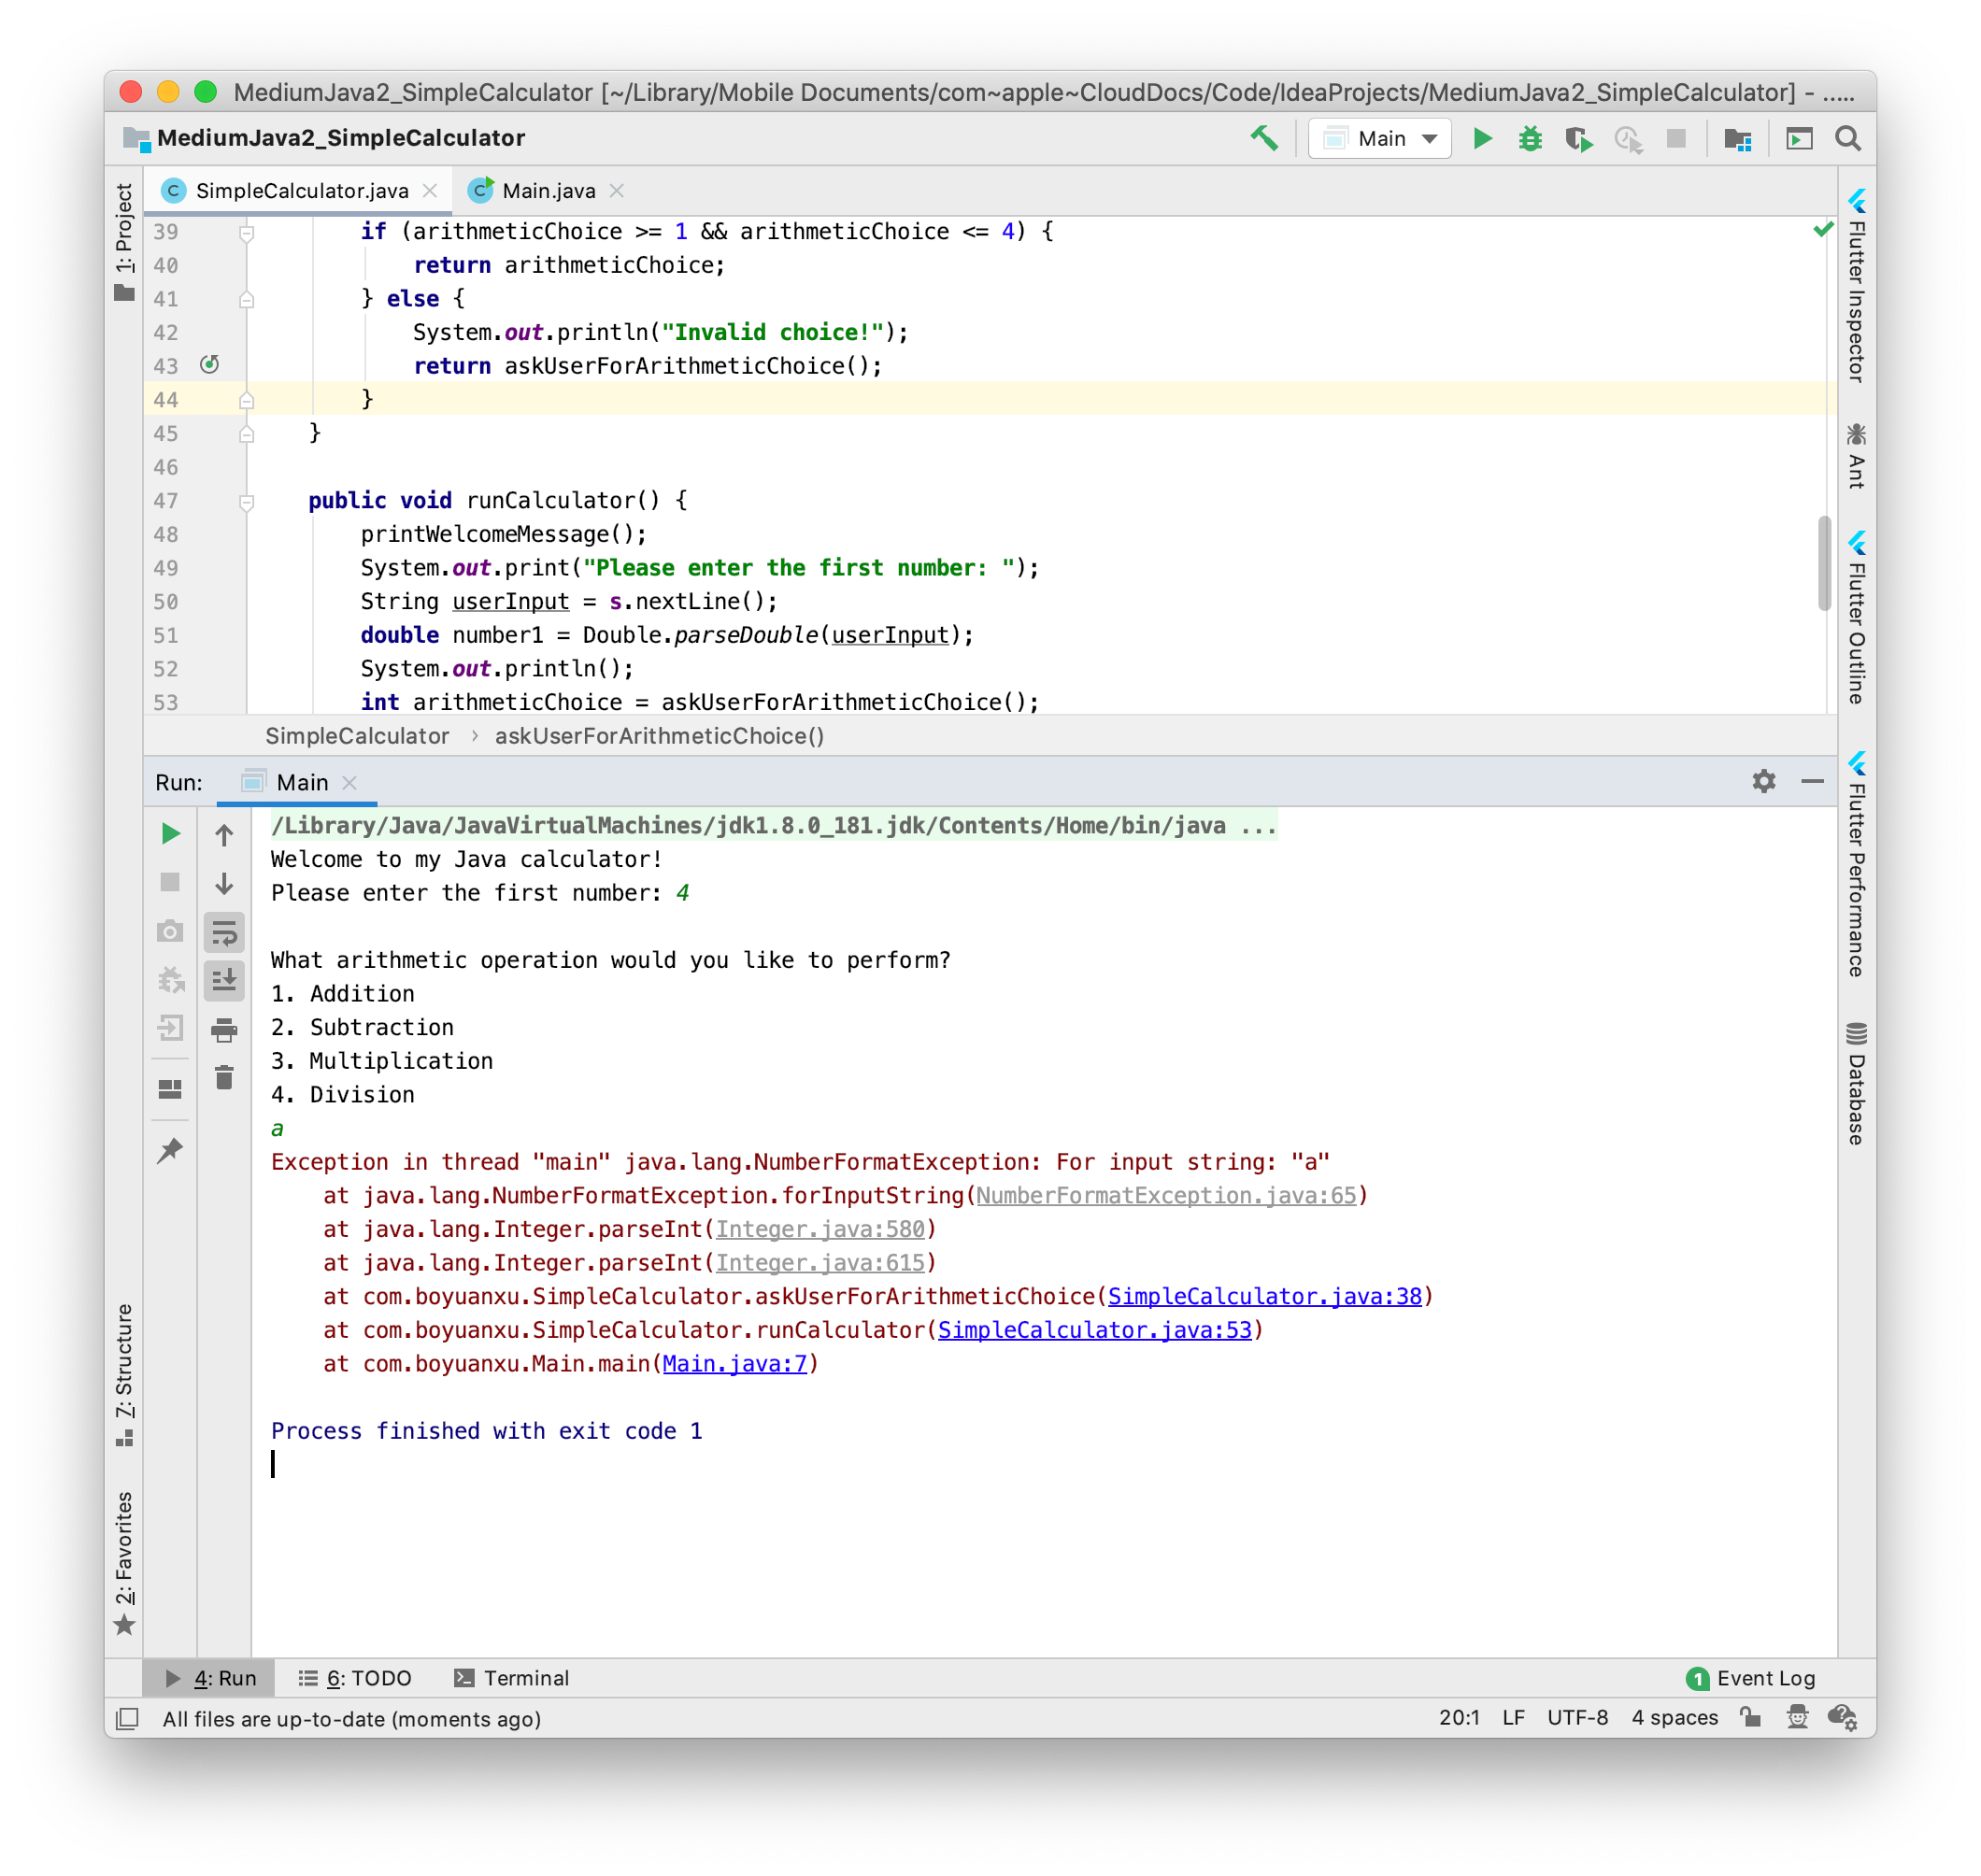The width and height of the screenshot is (1981, 1876).
Task: Rerun the application from the Run panel
Action: coord(170,832)
